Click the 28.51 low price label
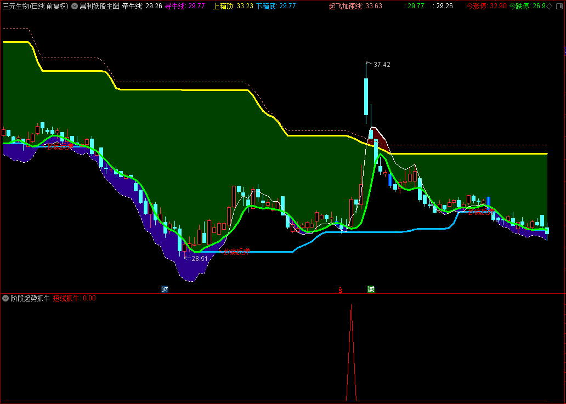The width and height of the screenshot is (566, 404). [200, 259]
